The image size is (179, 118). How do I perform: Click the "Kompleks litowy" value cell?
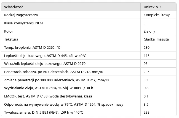point(157,15)
